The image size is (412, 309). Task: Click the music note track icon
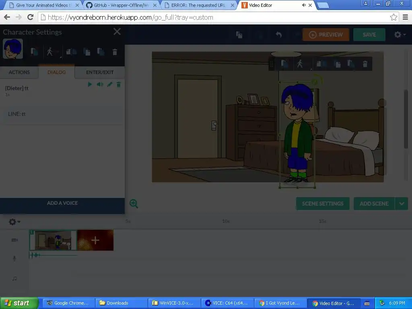coord(14,278)
